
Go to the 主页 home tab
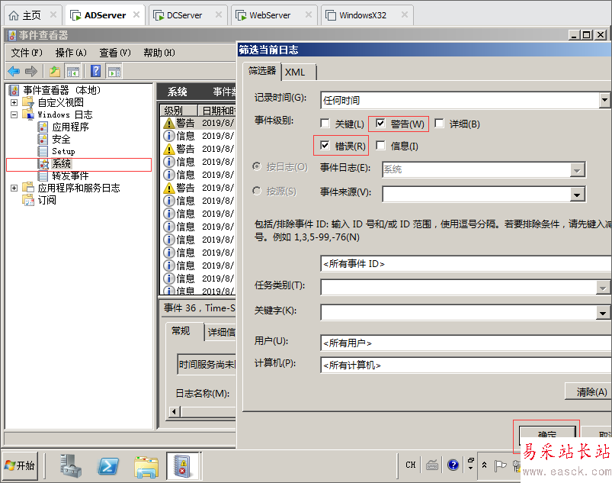(x=31, y=15)
